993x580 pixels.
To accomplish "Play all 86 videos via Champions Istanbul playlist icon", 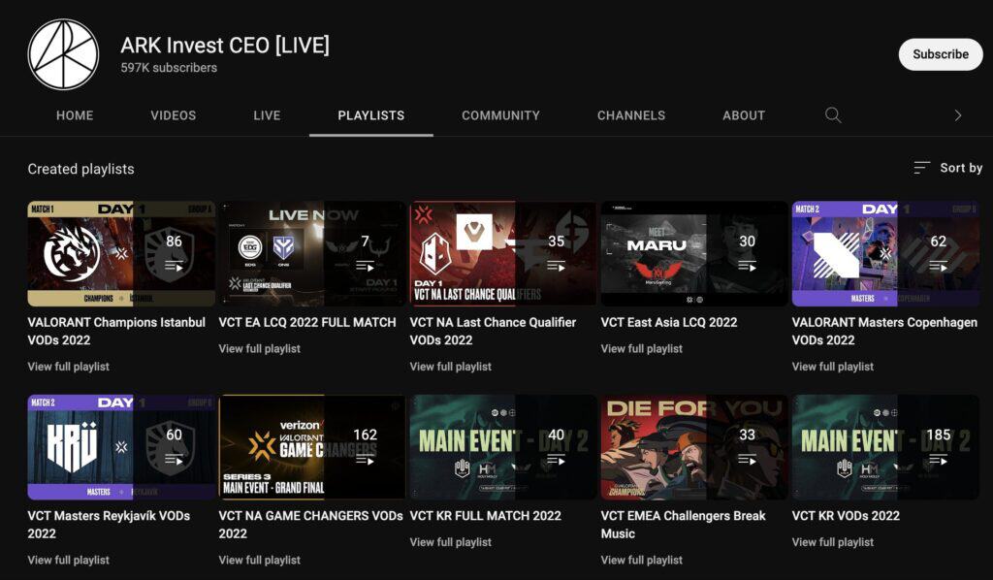I will (174, 267).
